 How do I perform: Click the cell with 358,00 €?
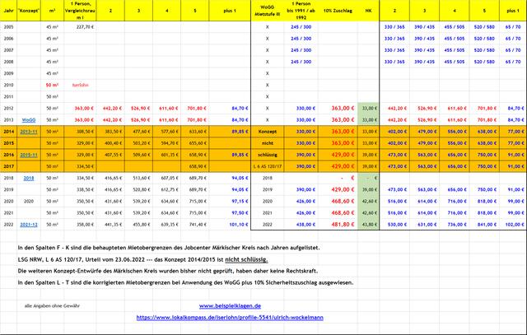80,225
